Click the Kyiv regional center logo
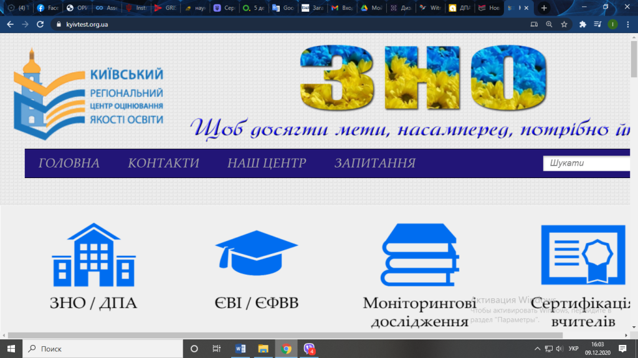The height and width of the screenshot is (358, 638). [x=89, y=94]
